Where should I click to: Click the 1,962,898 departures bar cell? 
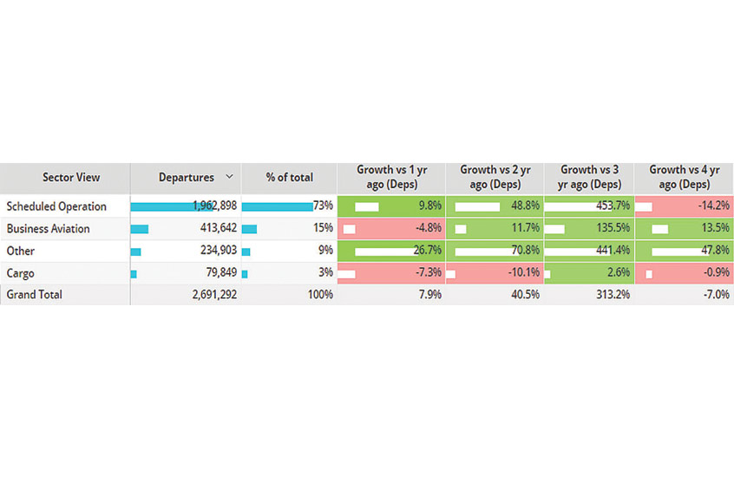186,206
